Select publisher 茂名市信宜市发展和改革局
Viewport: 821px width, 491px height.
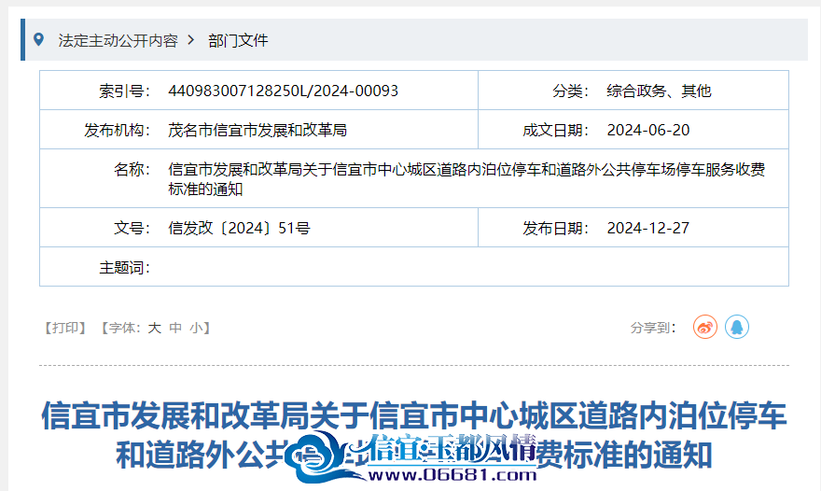[x=257, y=130]
